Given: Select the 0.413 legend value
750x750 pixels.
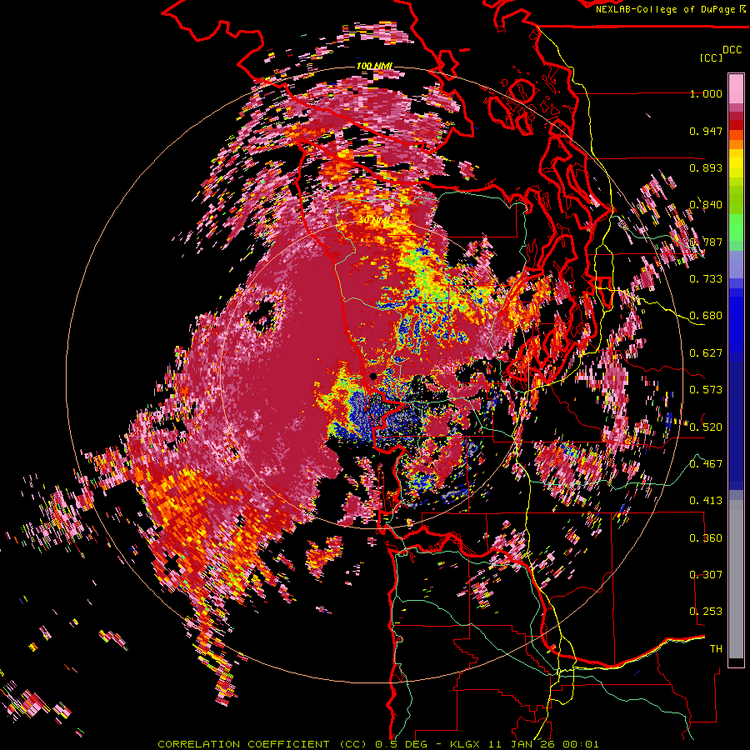Looking at the screenshot, I should 706,501.
